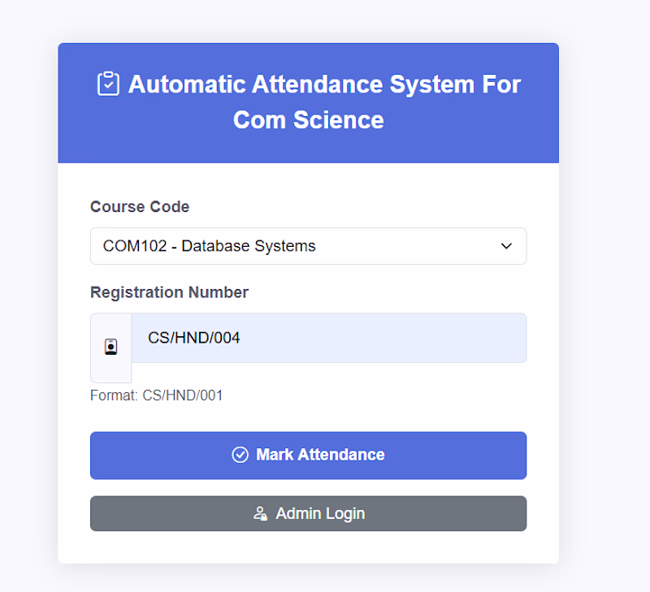Click the clipboard check icon in header
The image size is (650, 592).
[108, 84]
